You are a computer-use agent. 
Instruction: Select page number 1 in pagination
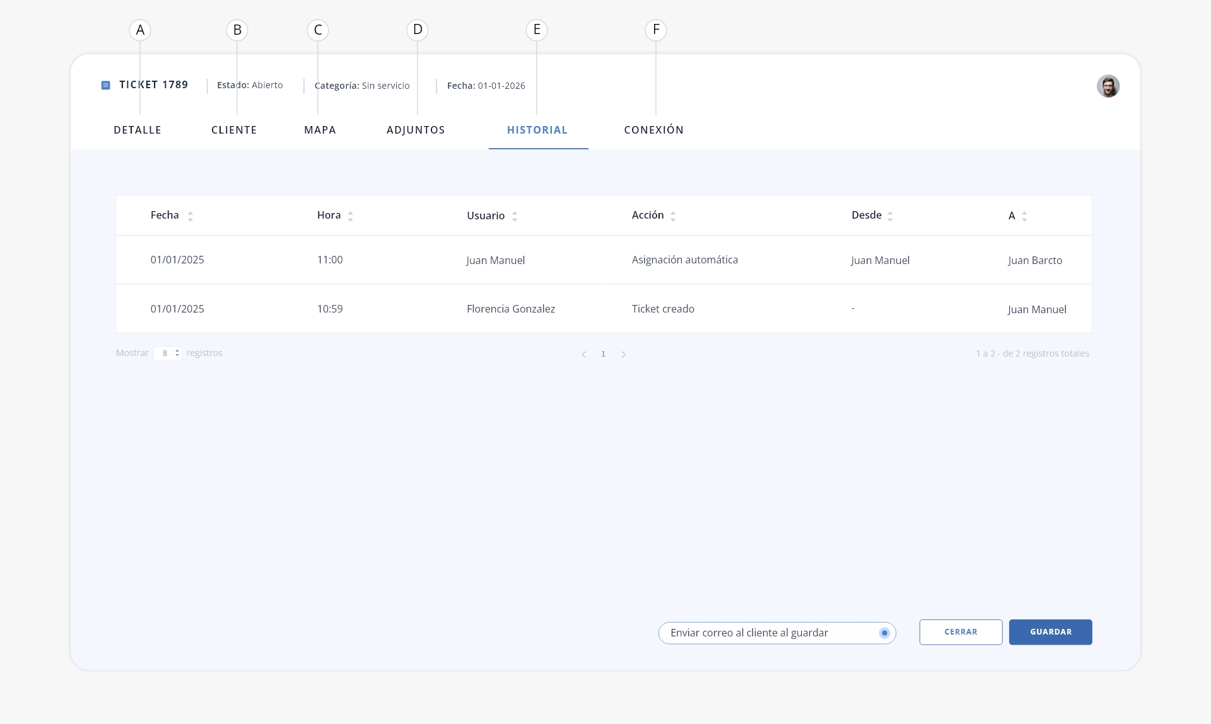tap(603, 354)
